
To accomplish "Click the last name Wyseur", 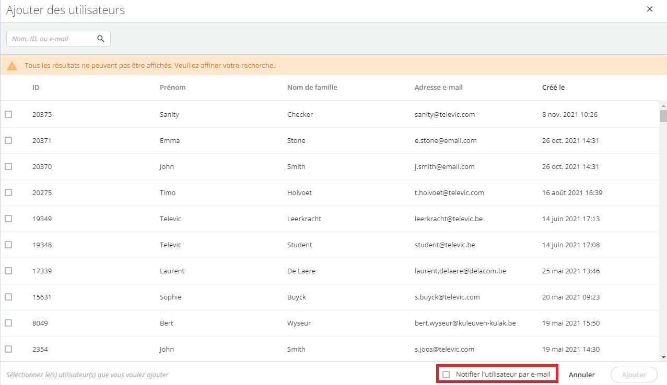I will [x=299, y=323].
